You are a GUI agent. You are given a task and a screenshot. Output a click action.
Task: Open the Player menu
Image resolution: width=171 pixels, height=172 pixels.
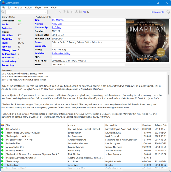point(38,7)
